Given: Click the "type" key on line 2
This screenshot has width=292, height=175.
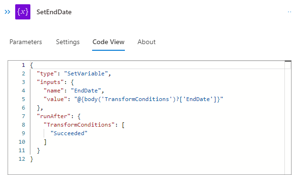Looking at the screenshot, I should [x=47, y=74].
